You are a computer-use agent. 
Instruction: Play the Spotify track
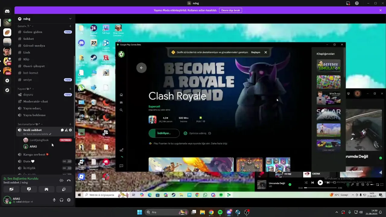tap(320, 182)
